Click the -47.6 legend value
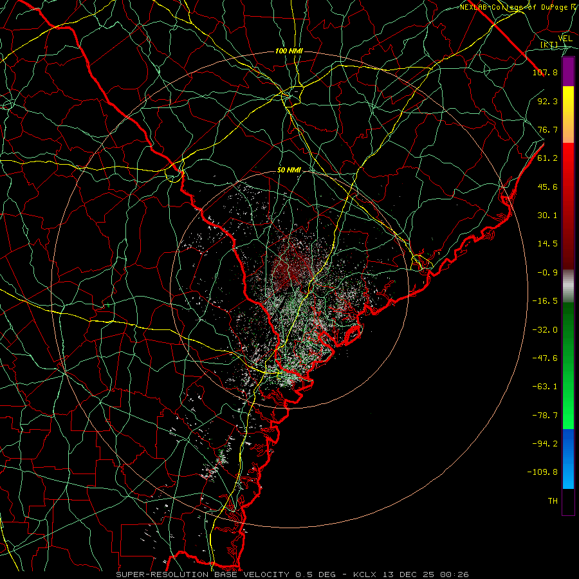579x579 pixels. (x=545, y=358)
